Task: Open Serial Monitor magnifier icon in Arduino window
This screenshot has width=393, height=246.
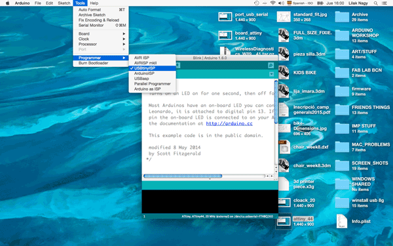Action: point(271,66)
